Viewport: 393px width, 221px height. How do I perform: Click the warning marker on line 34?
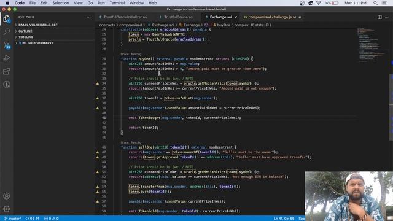98,83
